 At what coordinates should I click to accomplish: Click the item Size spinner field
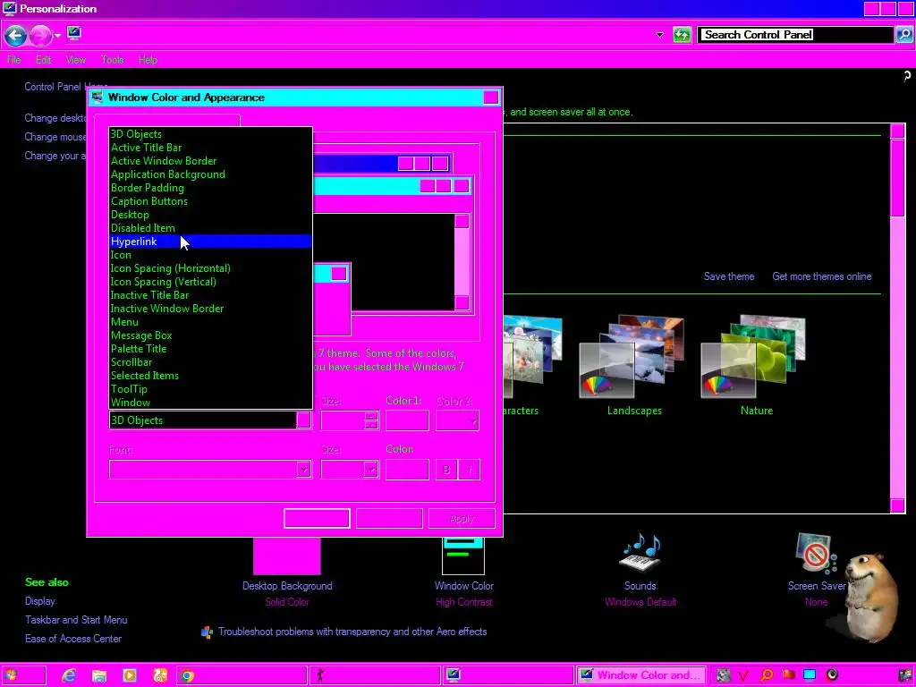pyautogui.click(x=350, y=420)
